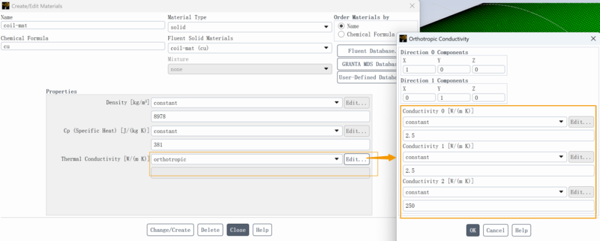The height and width of the screenshot is (241, 600).
Task: Open the disabled Mixture dropdown
Action: [250, 69]
